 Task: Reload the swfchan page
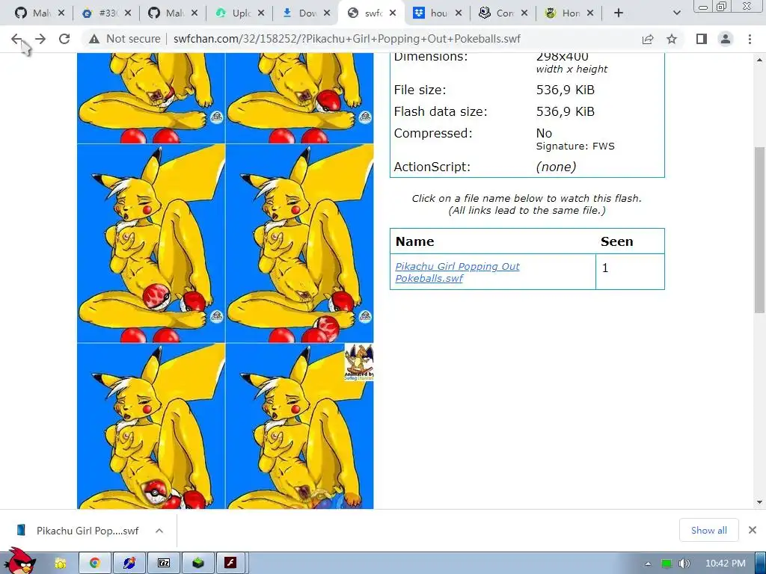tap(64, 39)
